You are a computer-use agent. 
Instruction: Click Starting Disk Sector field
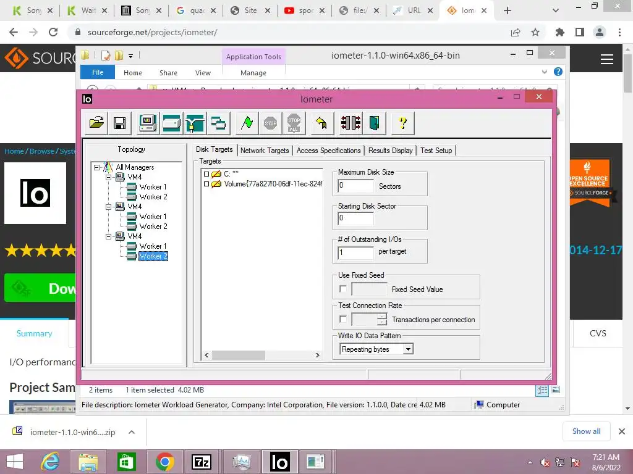355,218
